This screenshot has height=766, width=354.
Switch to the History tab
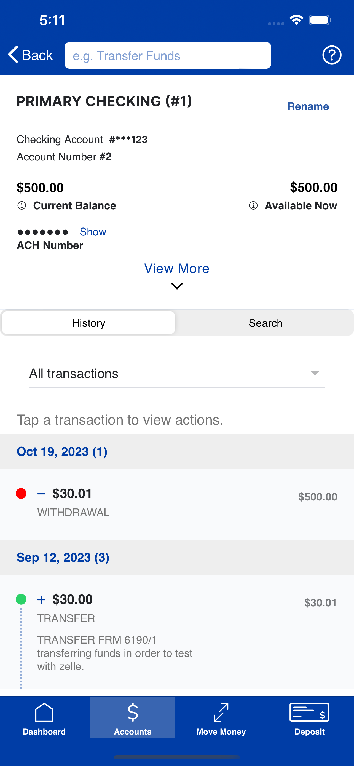pyautogui.click(x=88, y=323)
